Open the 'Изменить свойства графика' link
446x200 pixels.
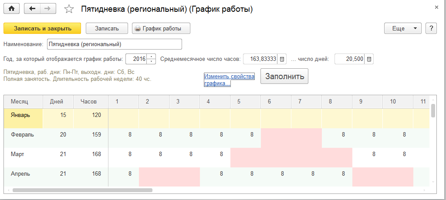point(229,80)
